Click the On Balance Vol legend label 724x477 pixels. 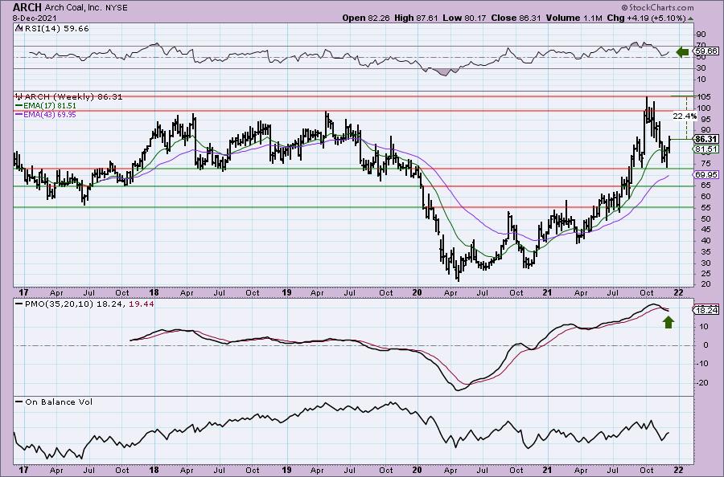(59, 402)
